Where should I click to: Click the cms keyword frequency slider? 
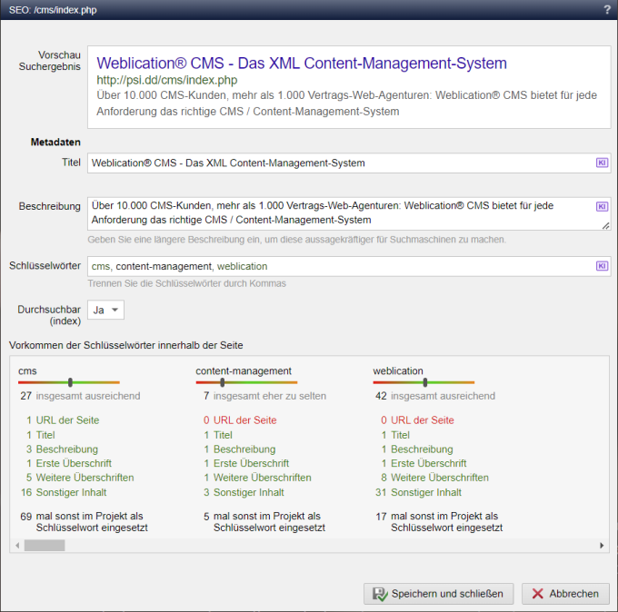[x=69, y=382]
